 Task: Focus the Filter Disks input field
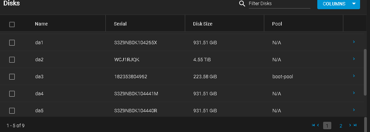tap(280, 4)
